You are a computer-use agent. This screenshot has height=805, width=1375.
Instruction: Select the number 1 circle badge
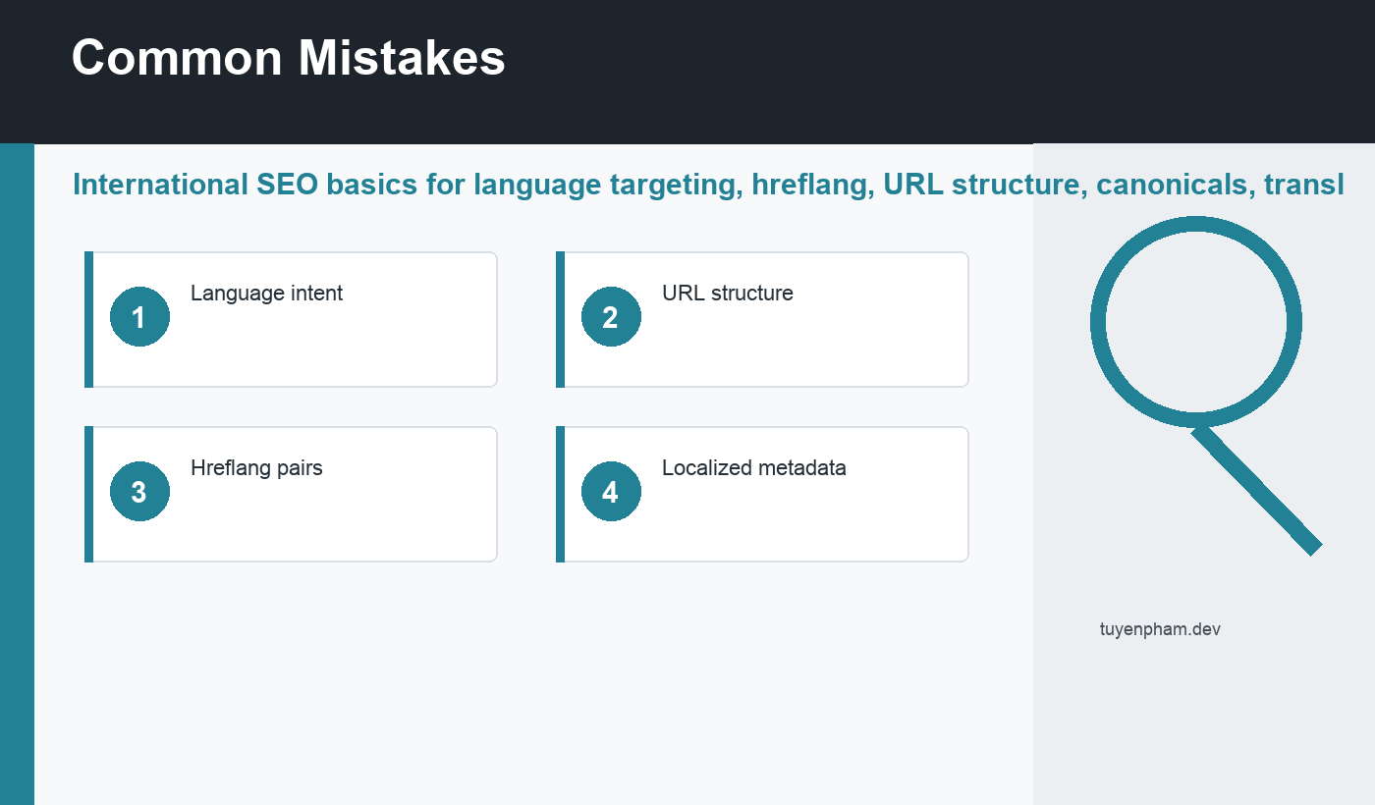(139, 317)
